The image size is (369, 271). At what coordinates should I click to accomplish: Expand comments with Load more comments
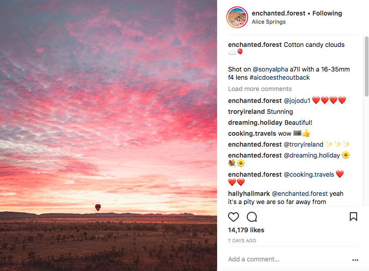[260, 89]
